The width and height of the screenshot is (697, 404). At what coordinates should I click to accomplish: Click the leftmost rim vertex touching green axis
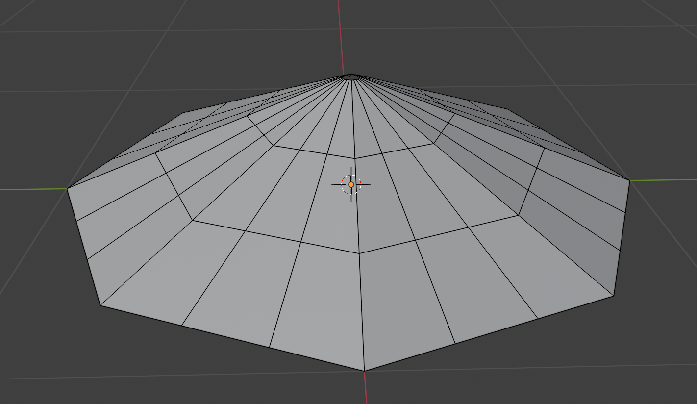(x=67, y=188)
